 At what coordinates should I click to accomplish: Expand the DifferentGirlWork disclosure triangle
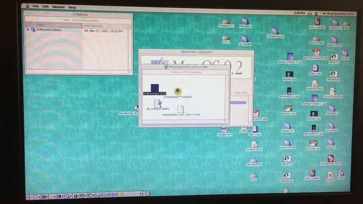click(28, 29)
